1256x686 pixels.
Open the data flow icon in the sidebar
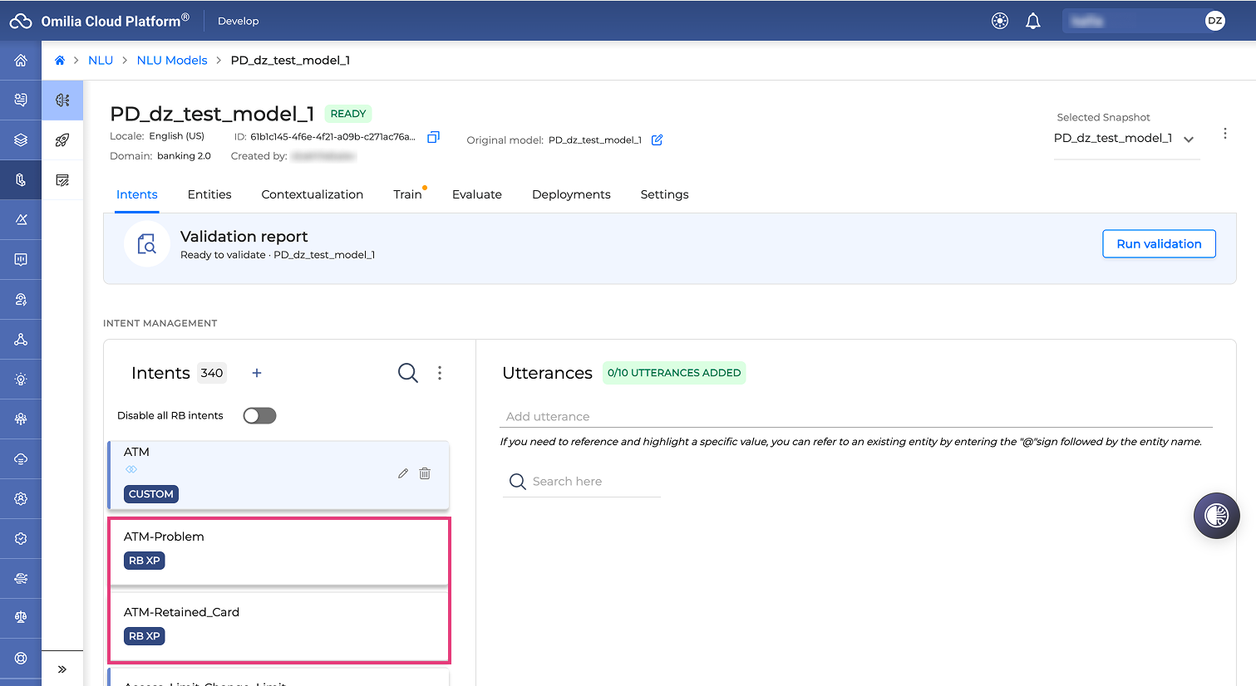point(21,579)
